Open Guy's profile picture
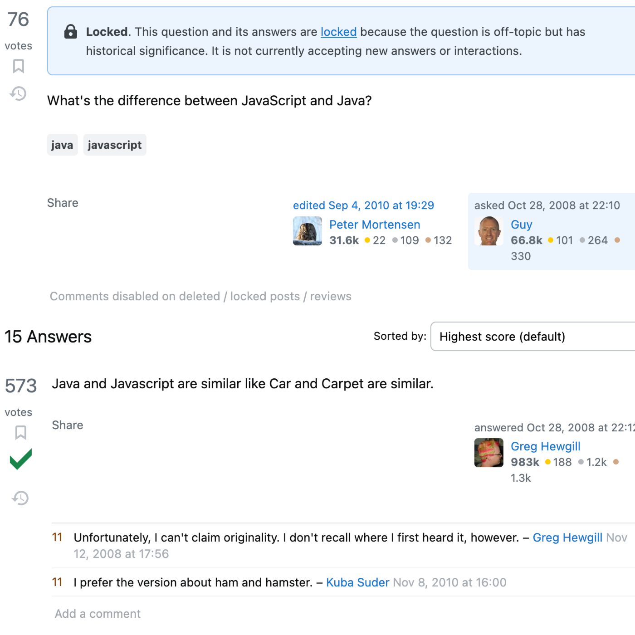635x635 pixels. pos(489,231)
